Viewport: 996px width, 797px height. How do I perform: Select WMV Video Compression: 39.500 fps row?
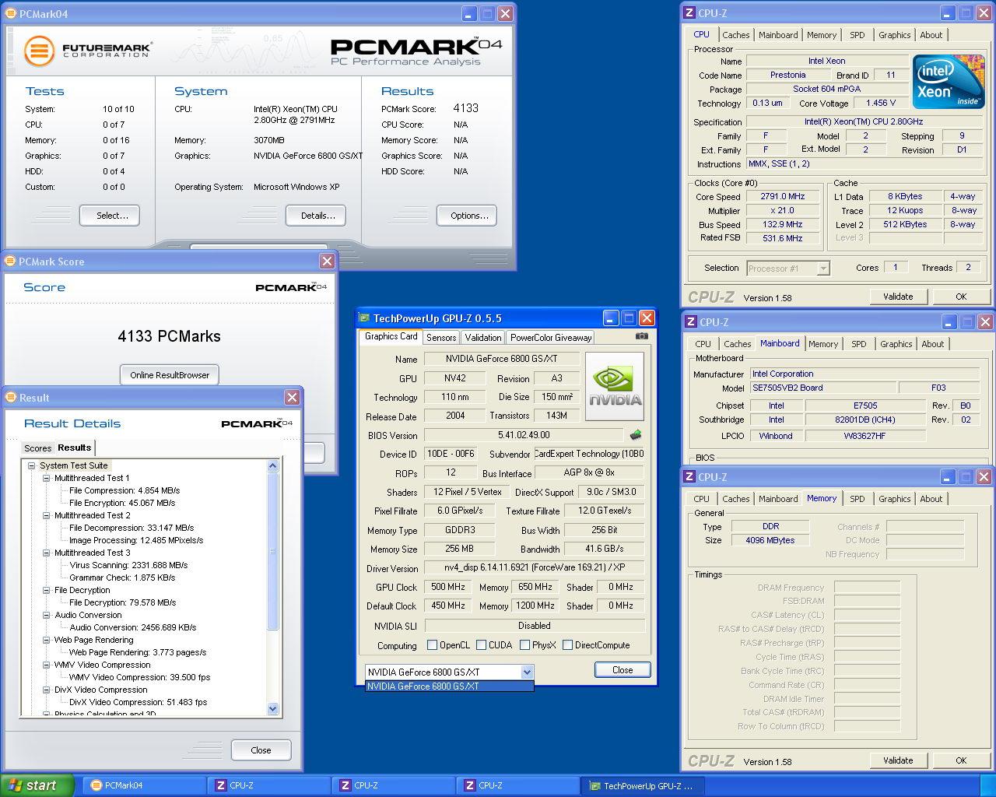pos(139,677)
